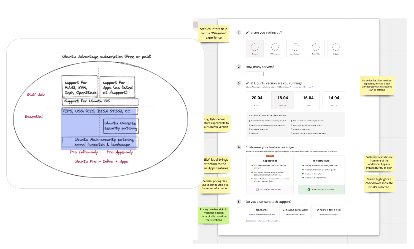The width and height of the screenshot is (414, 249).
Task: Select the 'No, thanks' support option
Action: [x=262, y=212]
